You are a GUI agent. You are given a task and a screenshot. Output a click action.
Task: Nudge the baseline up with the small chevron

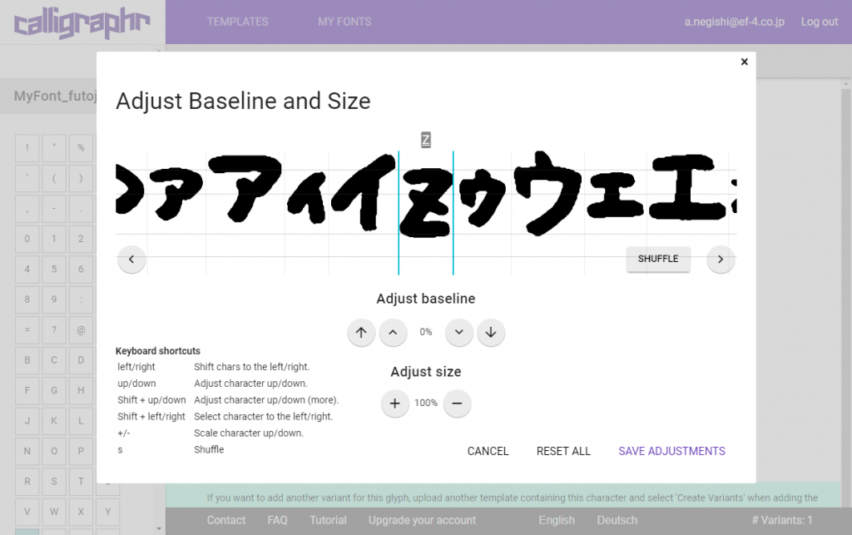[393, 332]
